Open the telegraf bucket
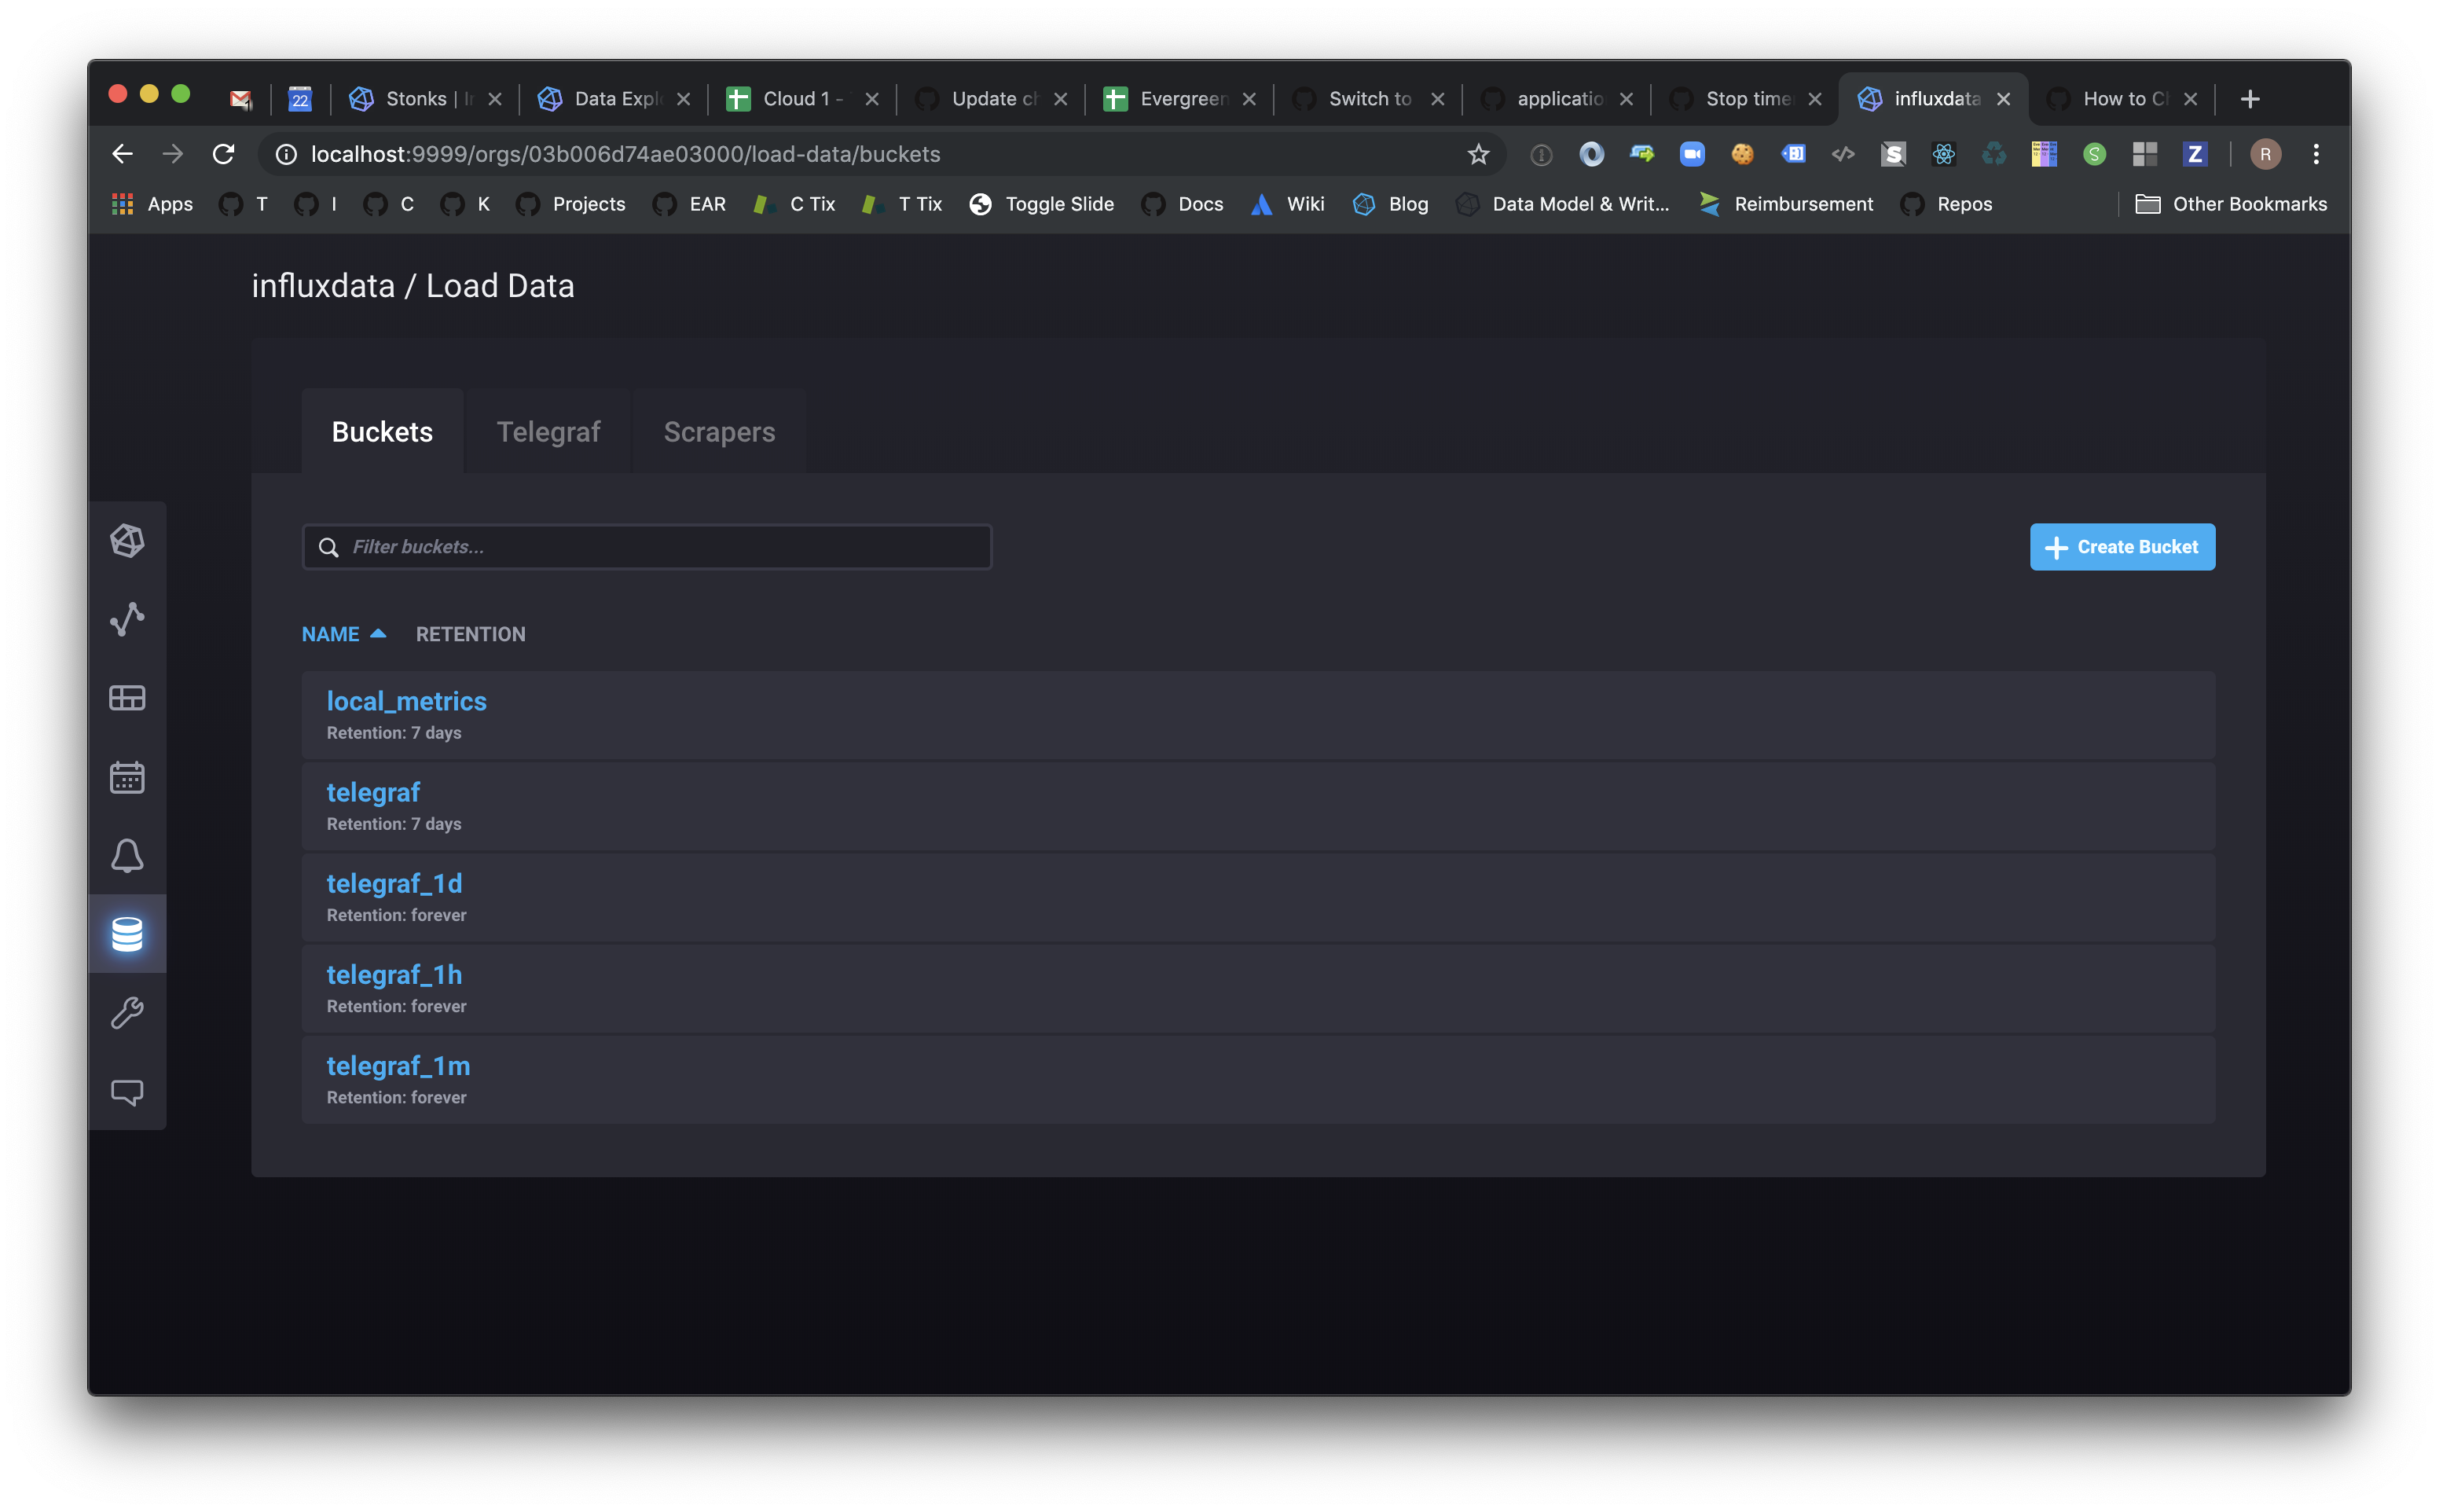This screenshot has height=1512, width=2439. [373, 793]
